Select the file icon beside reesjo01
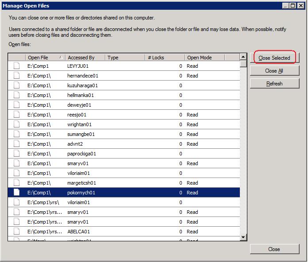Image resolution: width=308 pixels, height=263 pixels. [x=16, y=115]
